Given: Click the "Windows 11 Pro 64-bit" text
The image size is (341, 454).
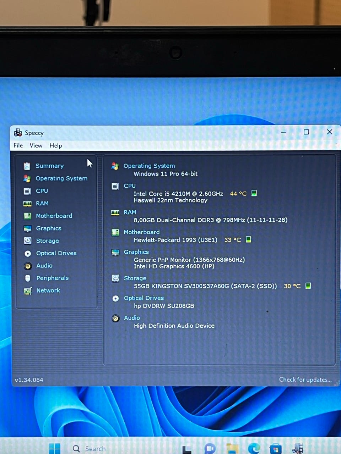Looking at the screenshot, I should pos(166,174).
